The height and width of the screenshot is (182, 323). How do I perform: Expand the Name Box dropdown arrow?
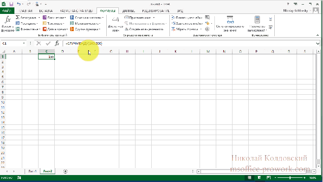coord(24,43)
